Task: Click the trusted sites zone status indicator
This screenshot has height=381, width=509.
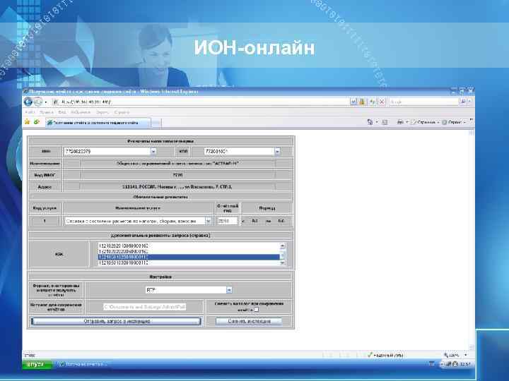Action: (x=386, y=355)
